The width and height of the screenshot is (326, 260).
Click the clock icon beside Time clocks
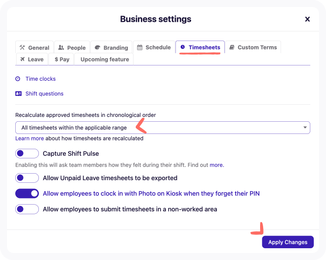pyautogui.click(x=18, y=79)
